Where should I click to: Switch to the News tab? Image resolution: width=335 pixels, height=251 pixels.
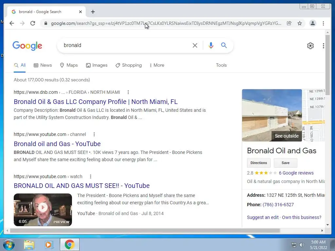coord(43,65)
